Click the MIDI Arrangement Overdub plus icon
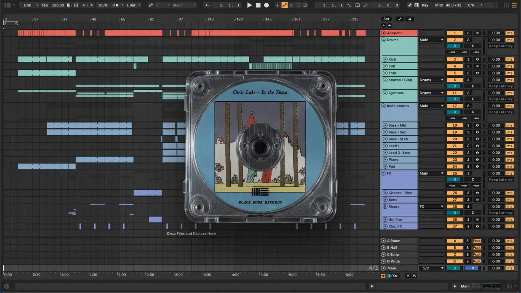521x293 pixels. point(278,5)
